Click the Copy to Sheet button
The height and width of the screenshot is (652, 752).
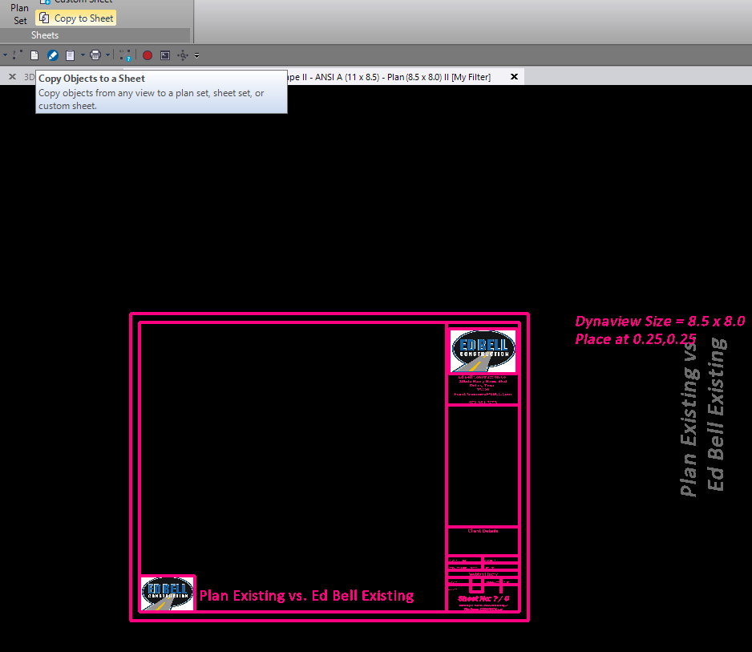tap(76, 17)
